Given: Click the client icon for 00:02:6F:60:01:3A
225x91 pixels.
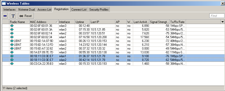Looking at the screenshot, I should click(x=12, y=30).
